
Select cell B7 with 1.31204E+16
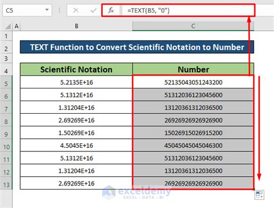(76, 107)
